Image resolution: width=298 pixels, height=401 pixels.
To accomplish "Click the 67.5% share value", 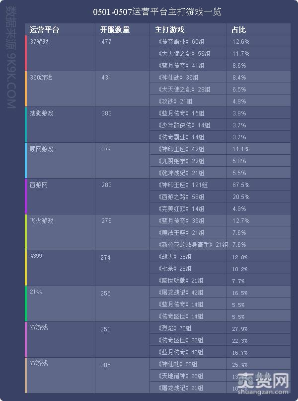I will [241, 185].
